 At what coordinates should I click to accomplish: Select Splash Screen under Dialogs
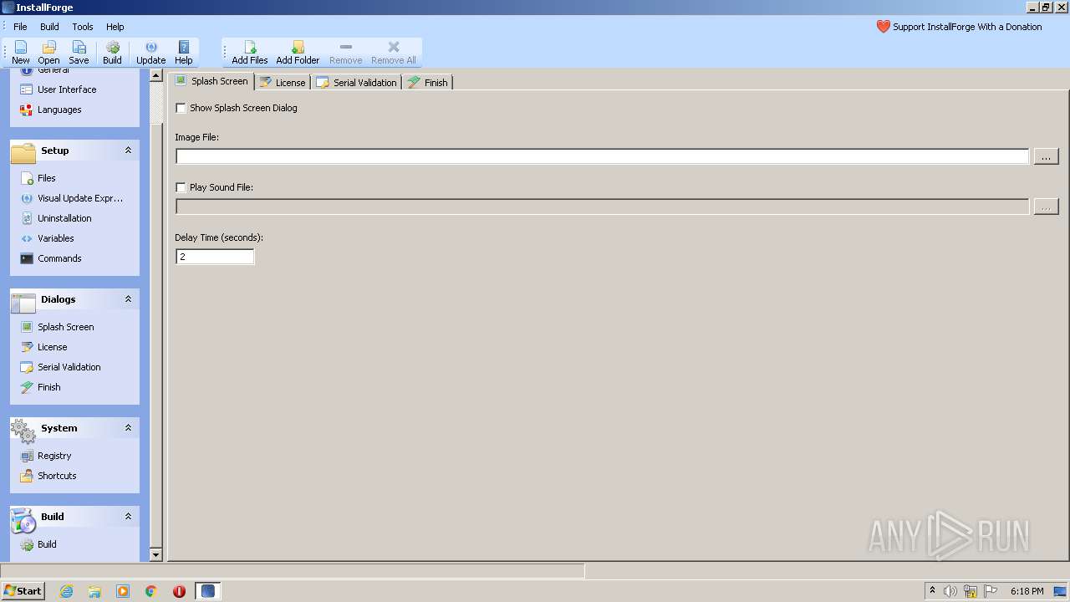[x=58, y=327]
